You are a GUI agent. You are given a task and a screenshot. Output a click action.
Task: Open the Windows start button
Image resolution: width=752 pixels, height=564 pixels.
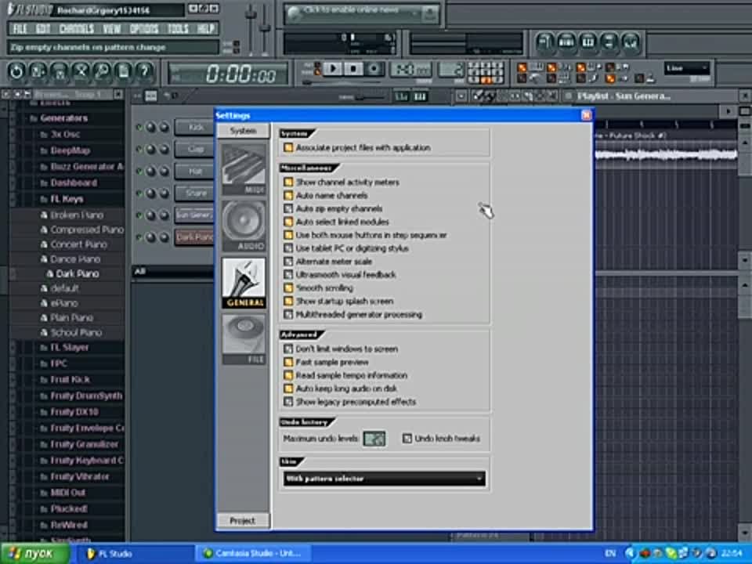(x=35, y=554)
